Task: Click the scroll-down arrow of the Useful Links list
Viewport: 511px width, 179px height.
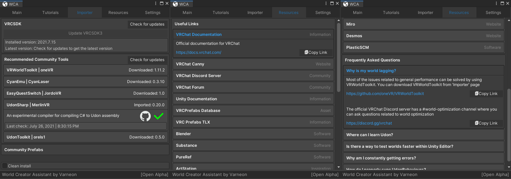Action: (338, 167)
